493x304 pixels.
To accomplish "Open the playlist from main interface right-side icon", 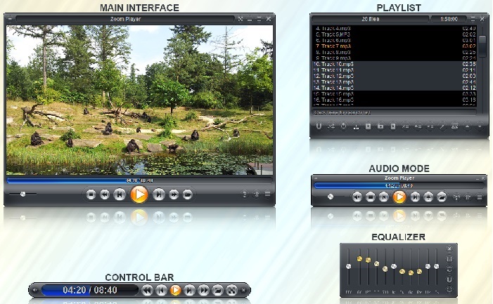I will click(267, 194).
